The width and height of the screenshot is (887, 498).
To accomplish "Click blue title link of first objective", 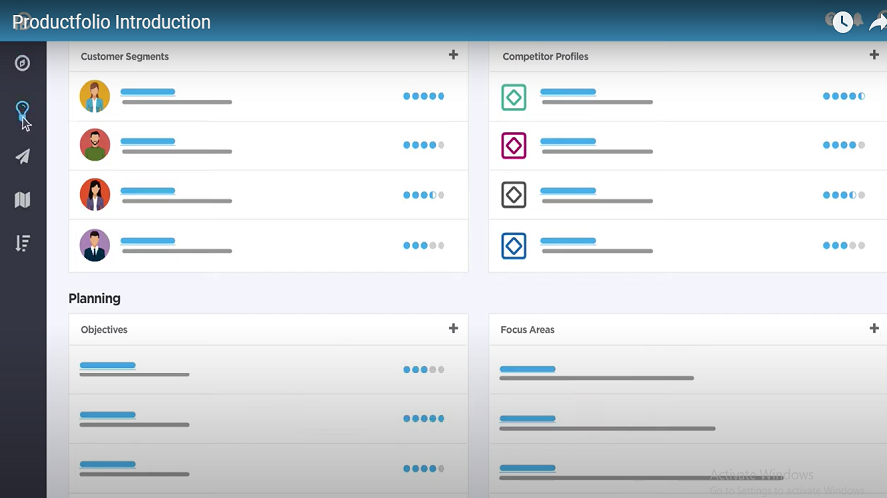I will 107,365.
